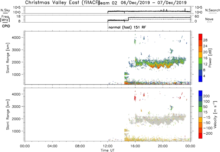This screenshot has height=152, width=220.
Task: Click the Velocity panel 'Slant Range [km]' label
Action: (8, 115)
